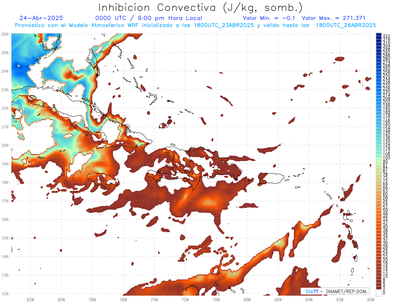
Task: Click the "64W" longitude label
Action: click(309, 299)
